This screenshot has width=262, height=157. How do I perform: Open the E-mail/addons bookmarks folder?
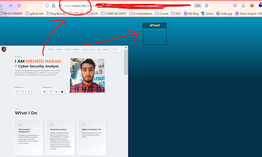(141, 14)
